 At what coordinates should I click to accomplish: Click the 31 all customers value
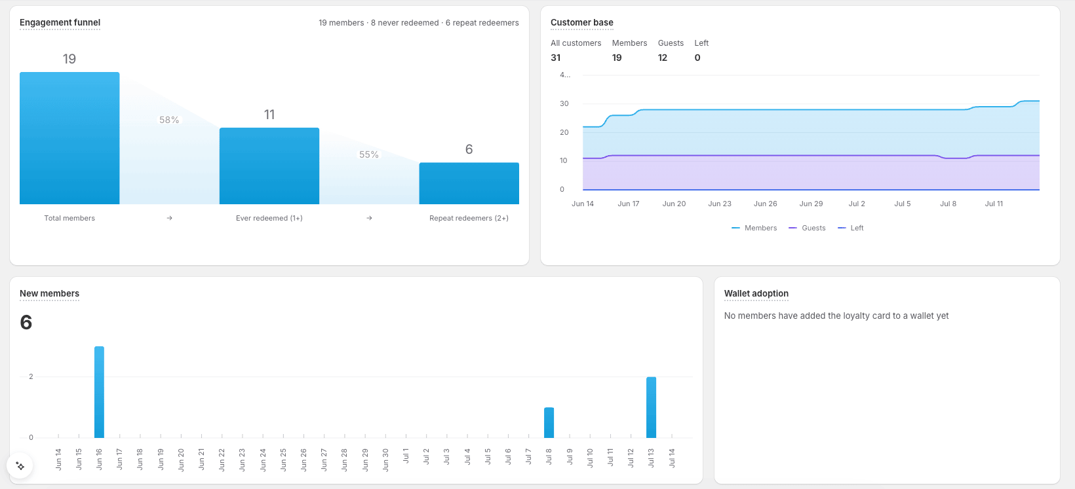tap(556, 58)
